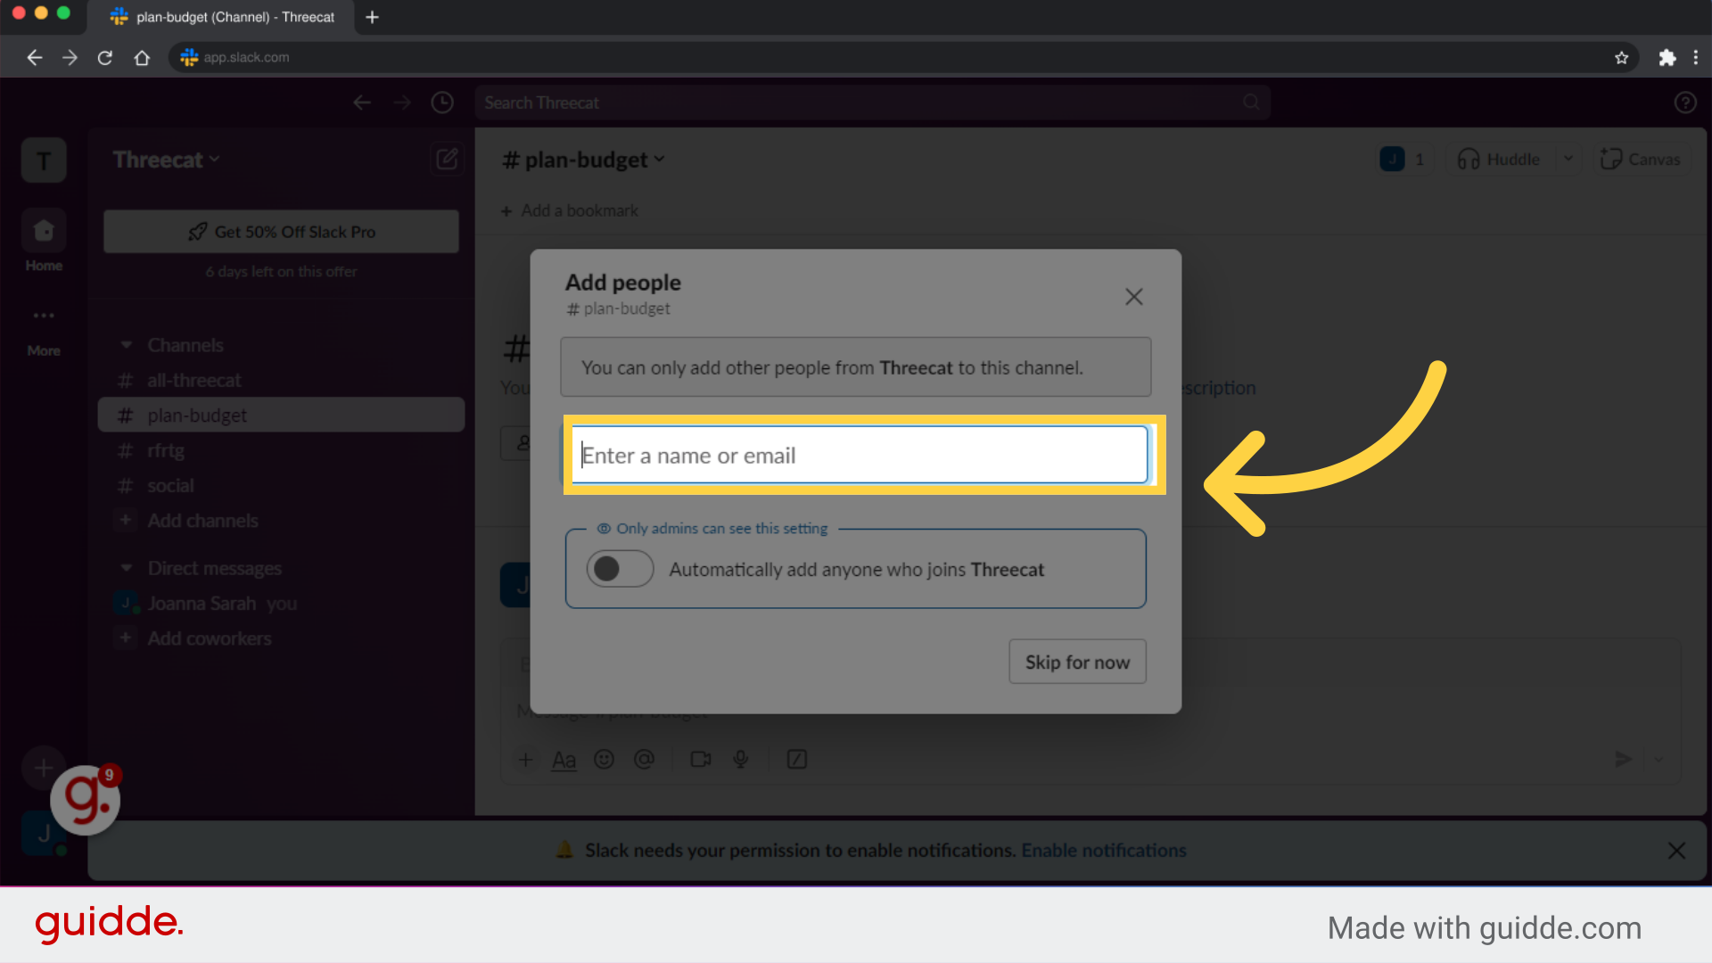Click the Skip for now button
Screen dimensions: 1712x963
point(1077,662)
